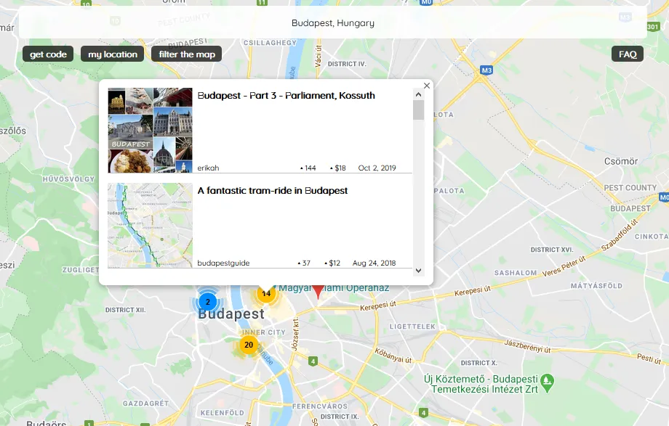This screenshot has width=669, height=426.
Task: Click the Oct 2, 2019 date
Action: [377, 168]
